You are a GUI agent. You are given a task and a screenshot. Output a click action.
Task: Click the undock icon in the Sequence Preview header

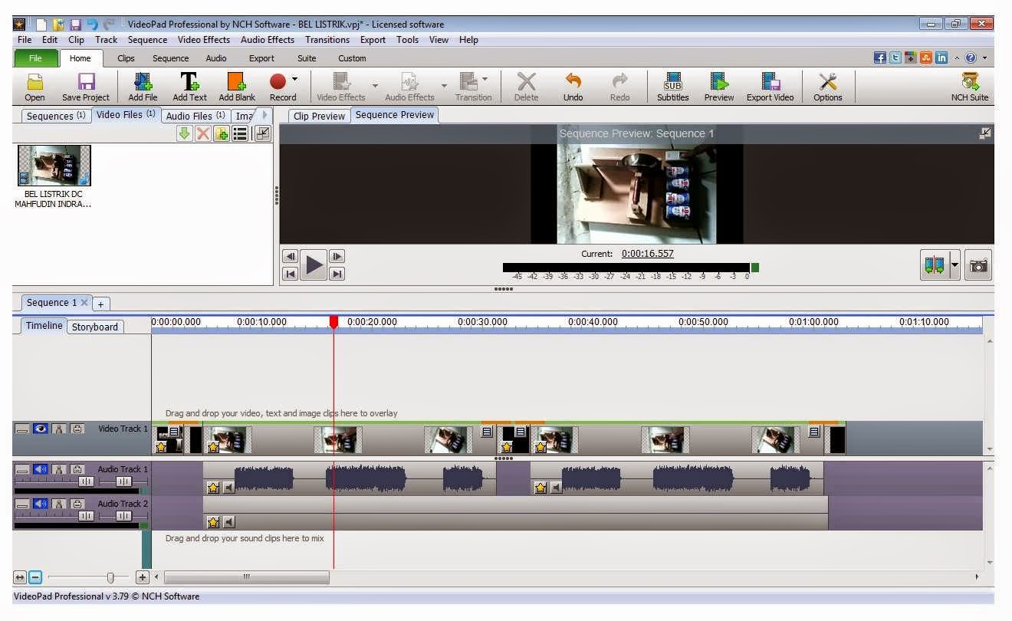985,133
